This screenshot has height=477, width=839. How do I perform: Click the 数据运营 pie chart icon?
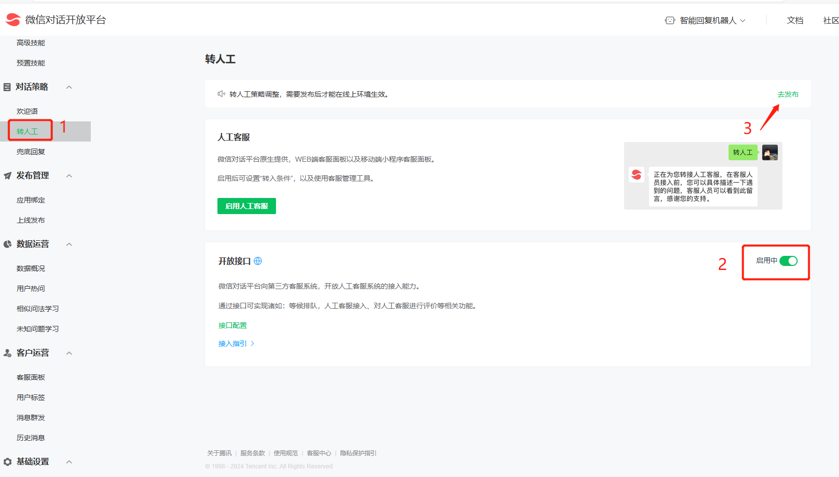(x=8, y=244)
